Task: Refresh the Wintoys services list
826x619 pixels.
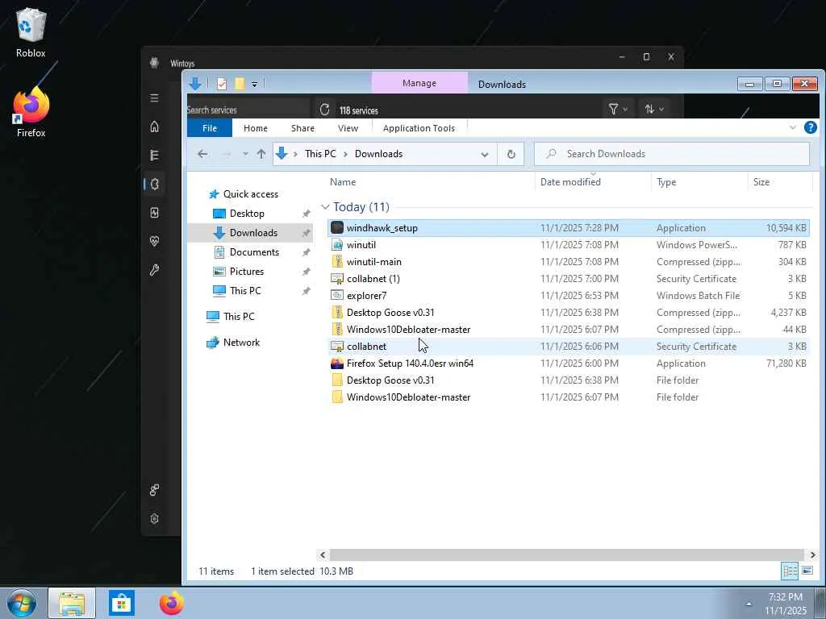Action: [324, 110]
